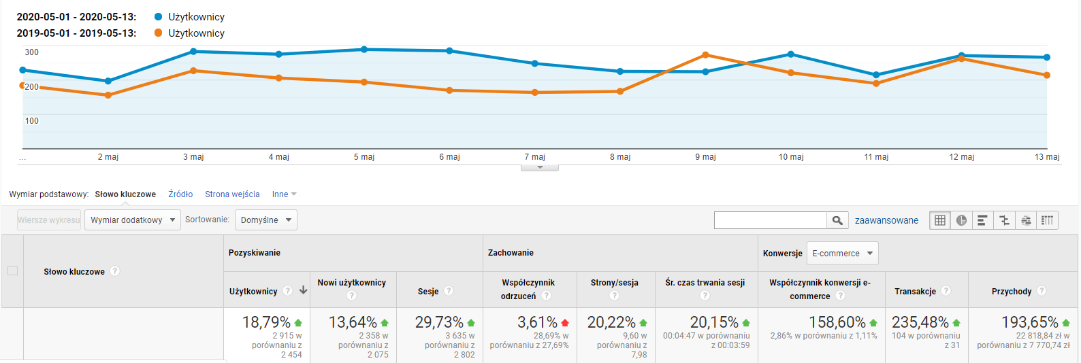
Task: Open the Domyślne sorting dropdown
Action: click(266, 220)
